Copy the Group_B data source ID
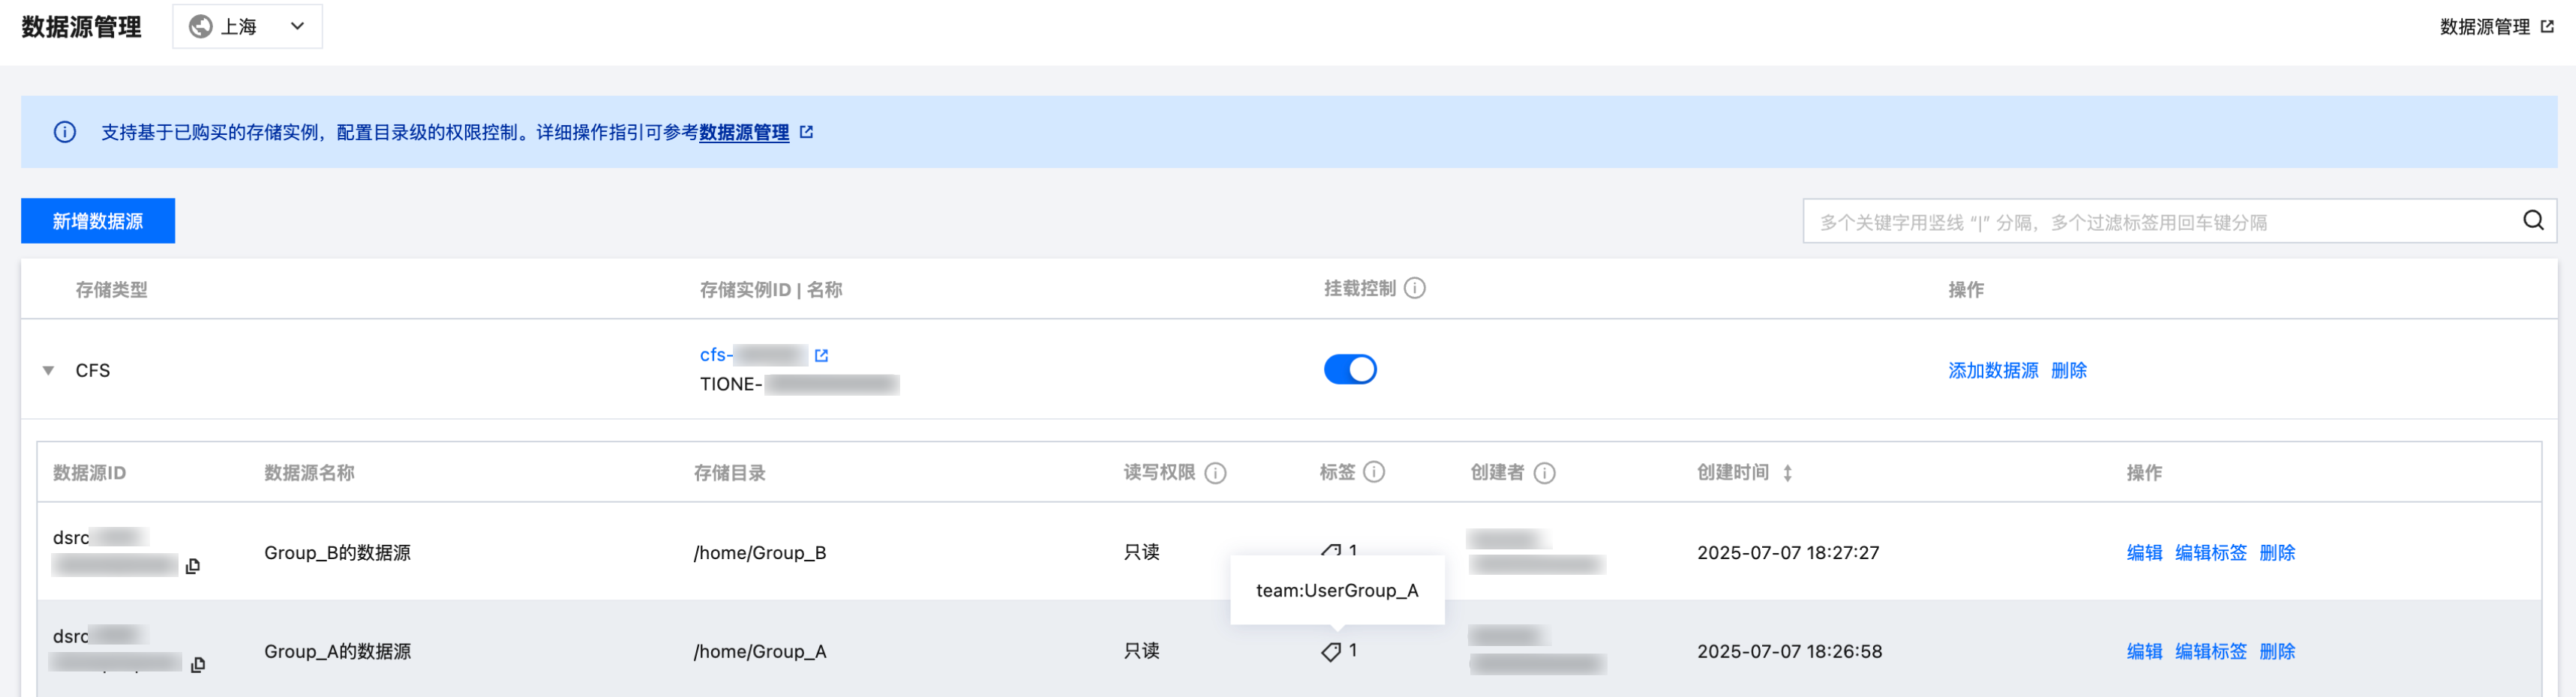The height and width of the screenshot is (697, 2576). click(193, 566)
